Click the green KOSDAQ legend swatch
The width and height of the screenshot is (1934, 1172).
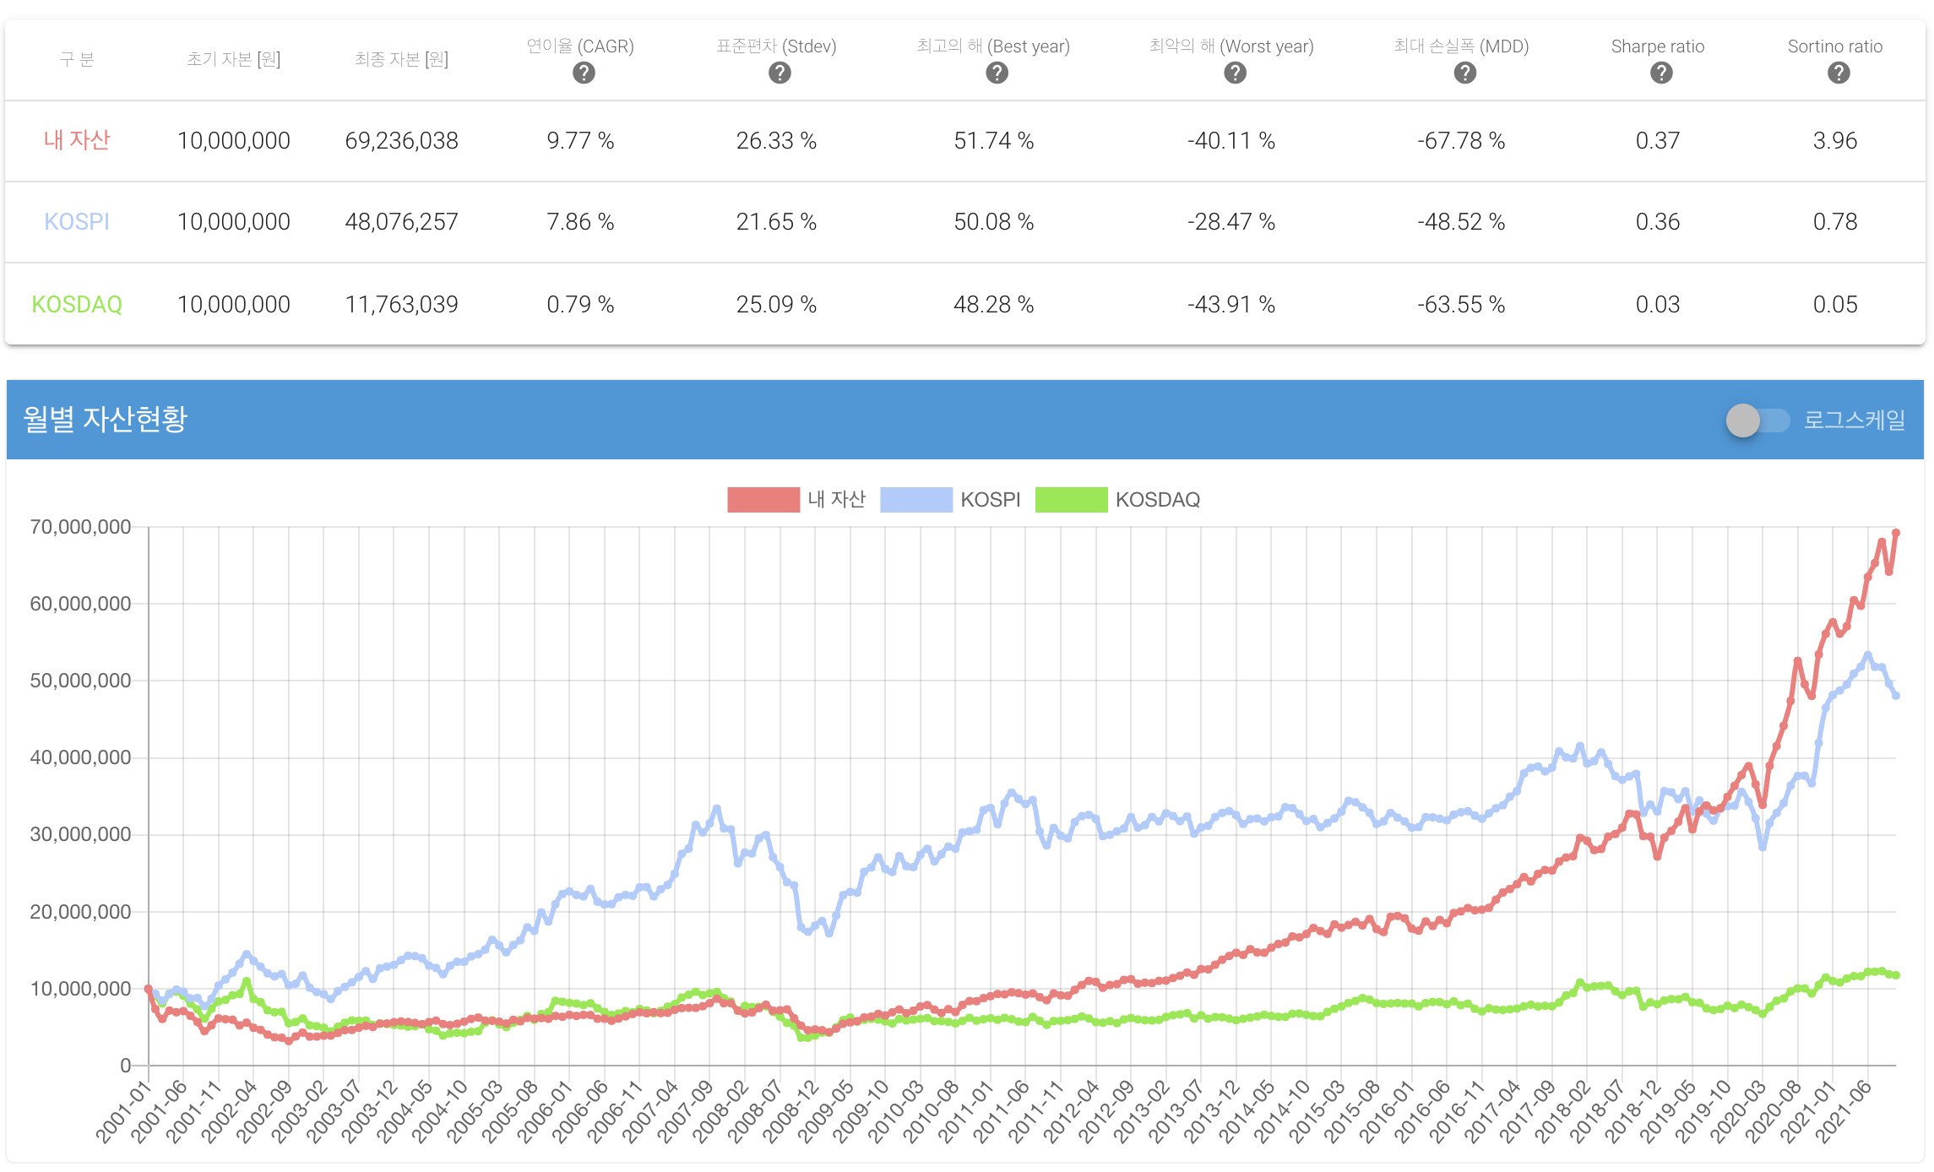coord(1071,500)
